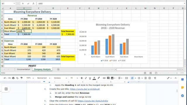
Task: Open the Docs zoom 100% dropdown
Action: pyautogui.click(x=30, y=78)
